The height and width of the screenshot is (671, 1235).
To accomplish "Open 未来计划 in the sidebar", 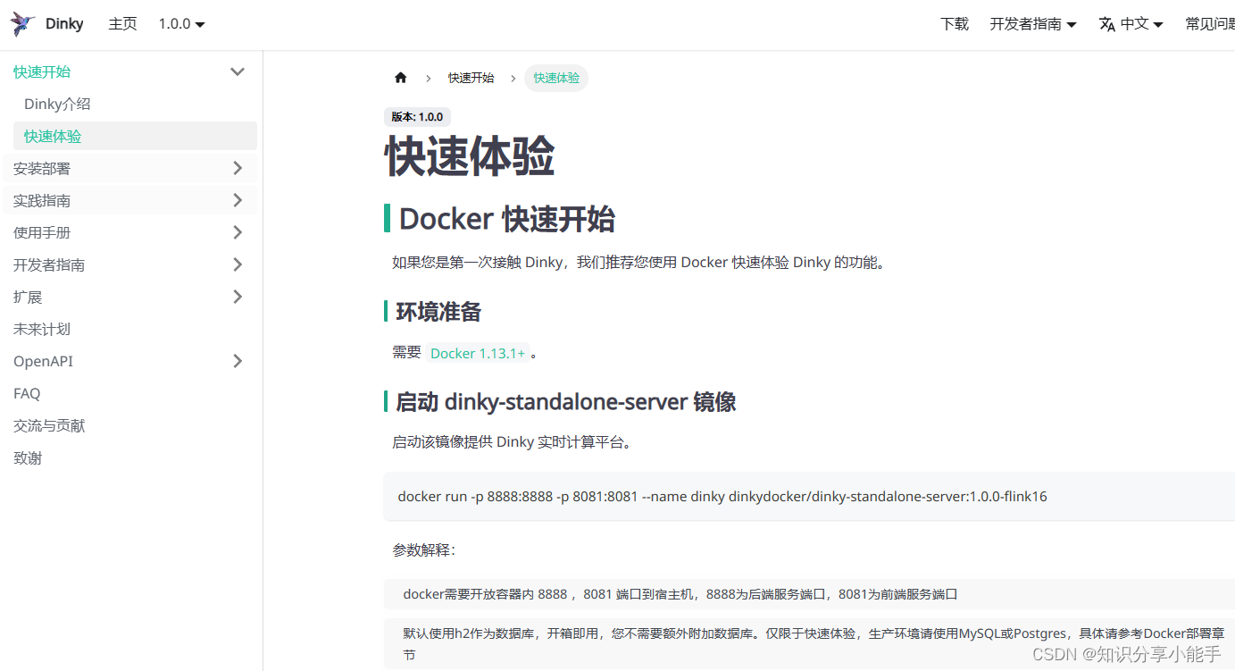I will (x=42, y=329).
